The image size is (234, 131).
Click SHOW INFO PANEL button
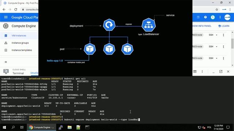coord(202,26)
